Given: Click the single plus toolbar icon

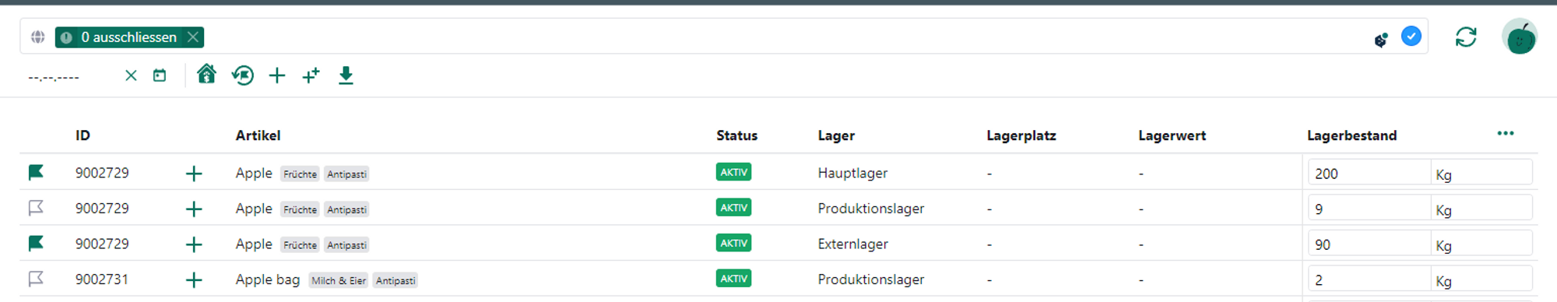Looking at the screenshot, I should click(277, 75).
